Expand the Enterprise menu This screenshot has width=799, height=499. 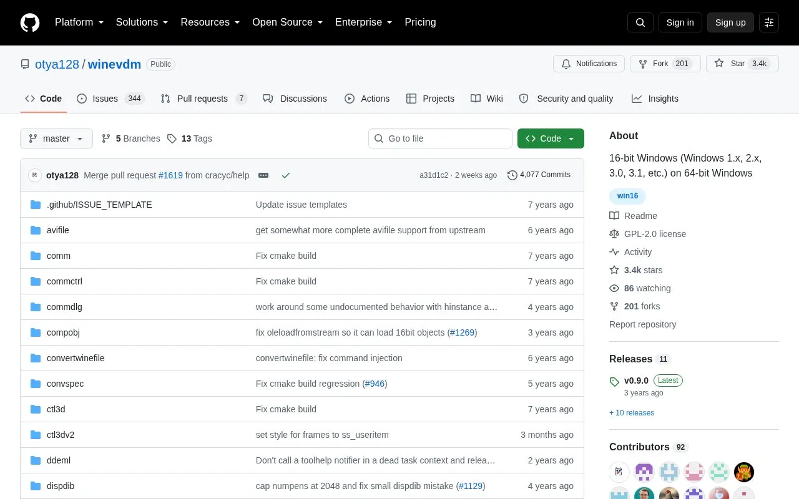pyautogui.click(x=364, y=22)
